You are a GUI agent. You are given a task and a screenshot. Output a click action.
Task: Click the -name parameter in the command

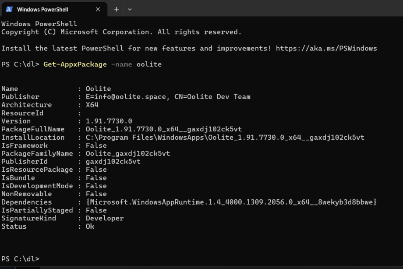(121, 64)
